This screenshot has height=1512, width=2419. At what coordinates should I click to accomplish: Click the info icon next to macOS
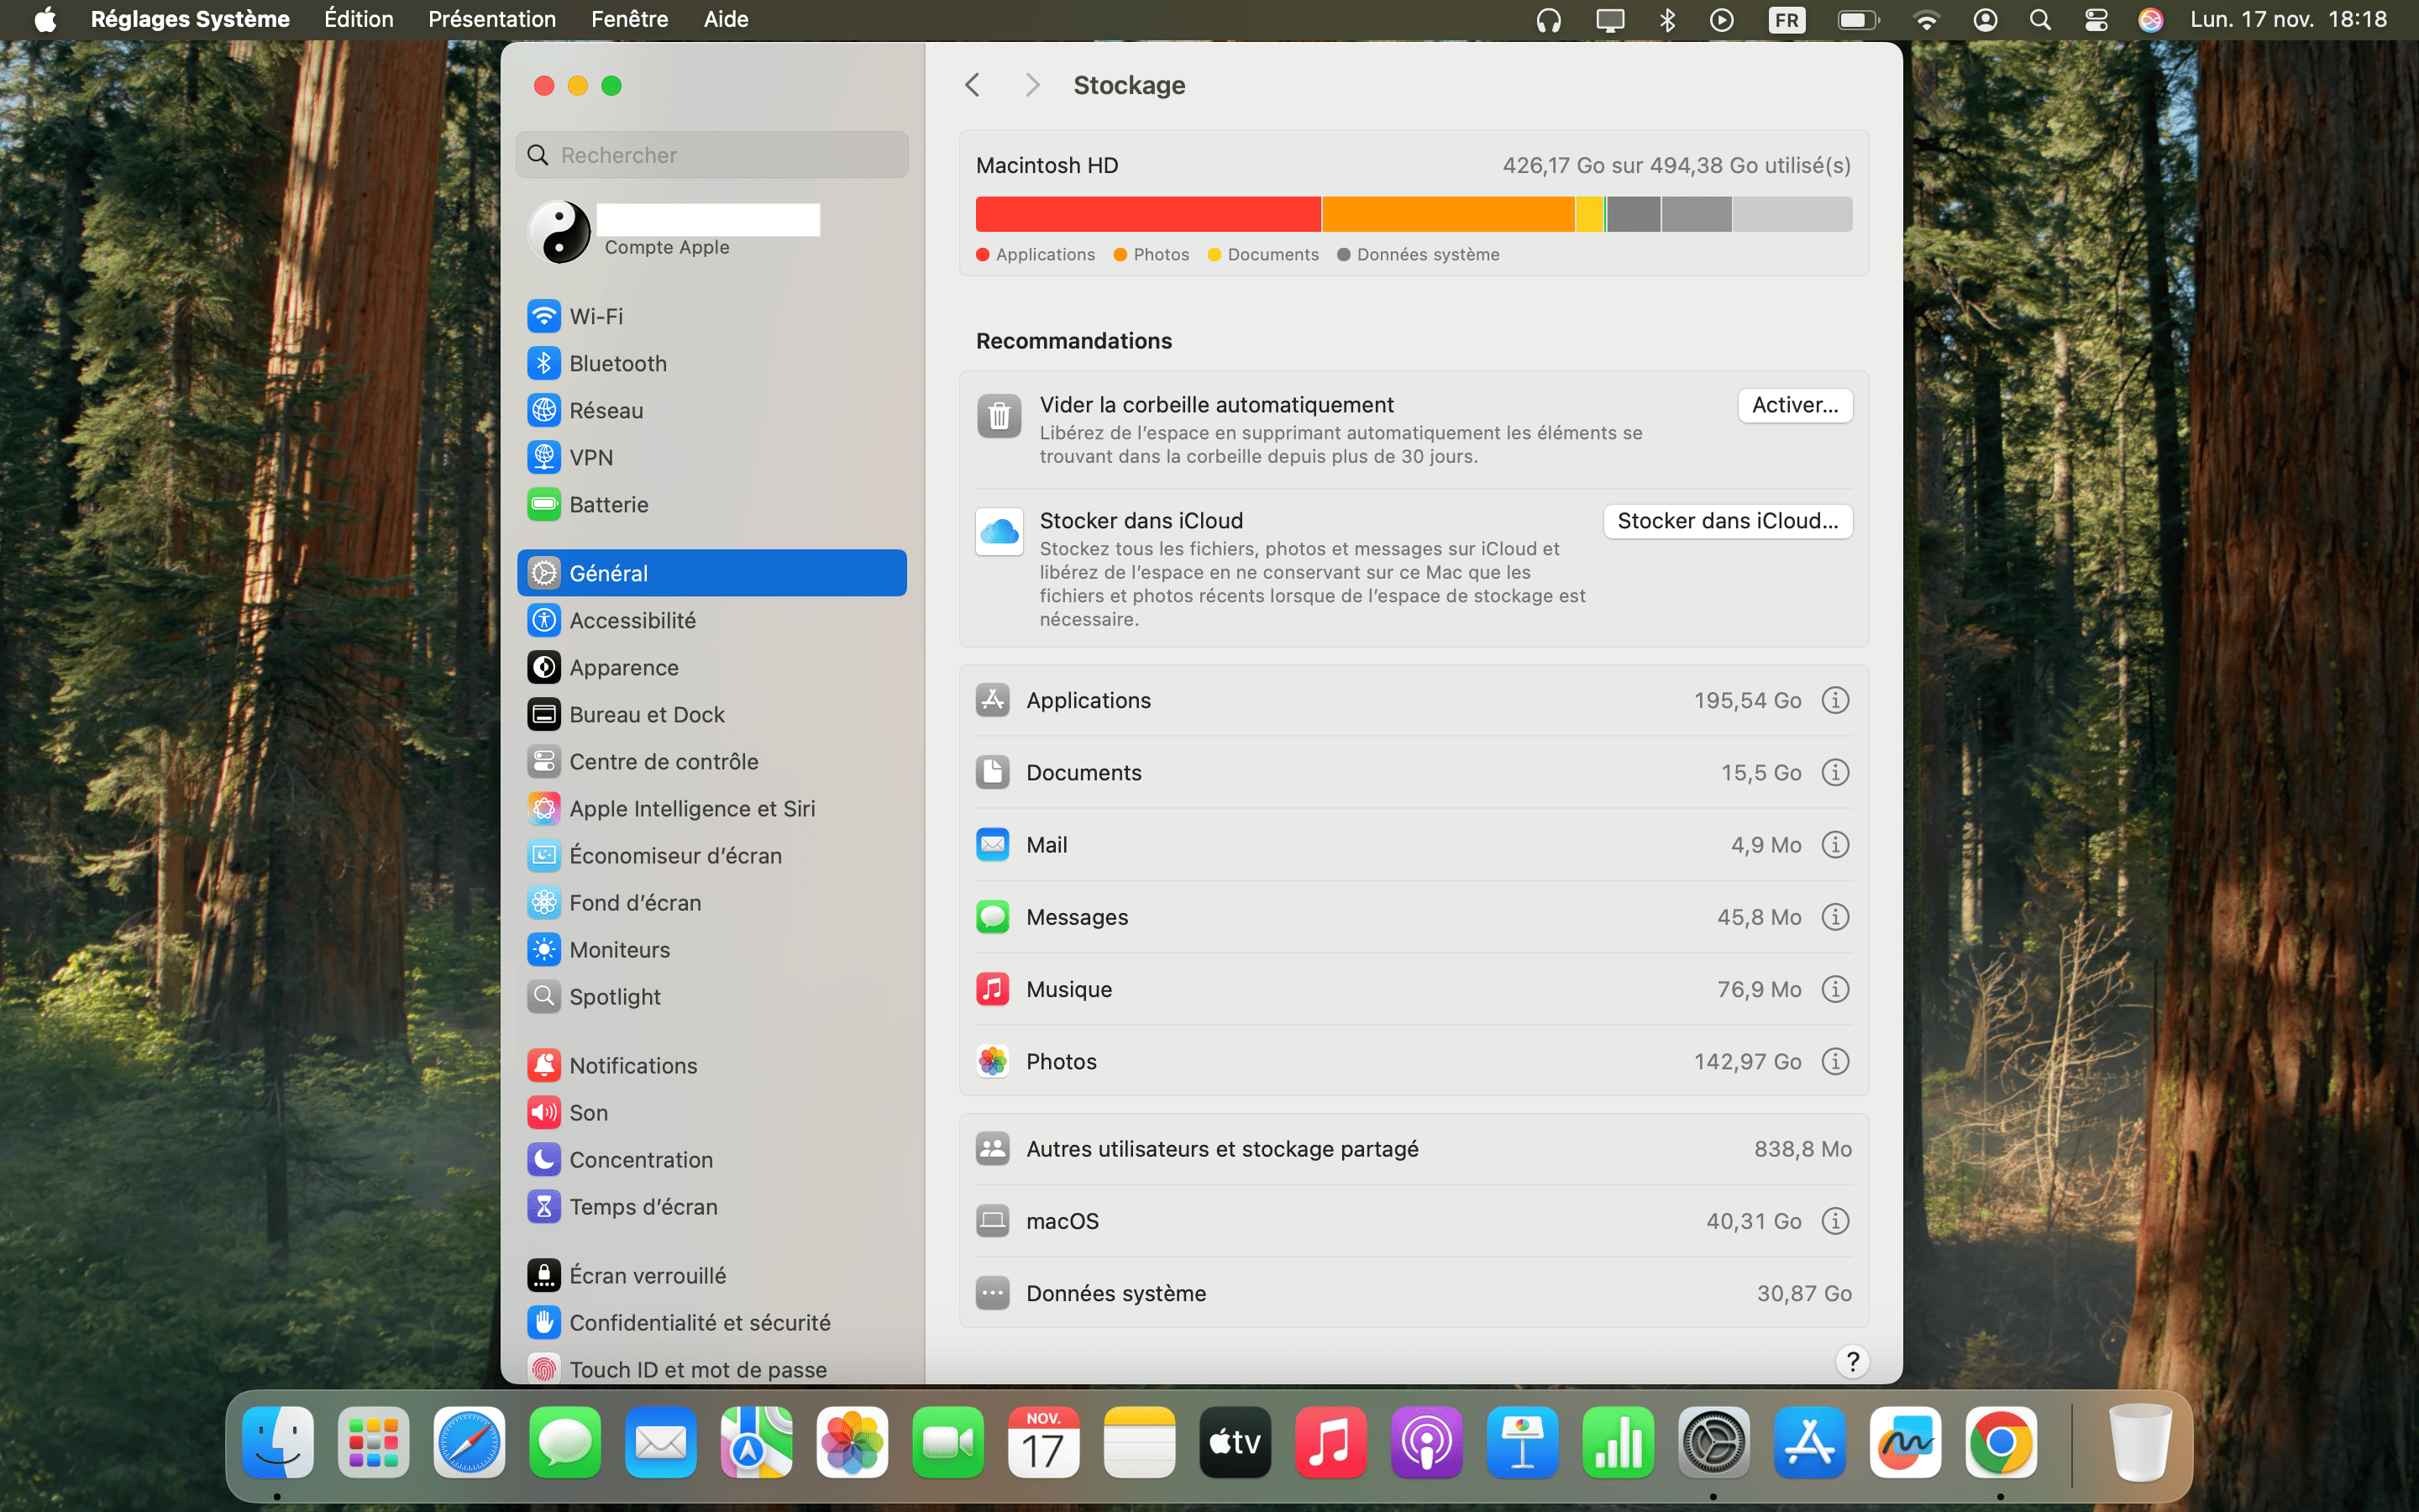[x=1834, y=1221]
